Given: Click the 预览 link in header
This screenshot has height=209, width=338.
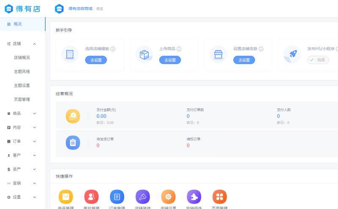Looking at the screenshot, I should [100, 8].
